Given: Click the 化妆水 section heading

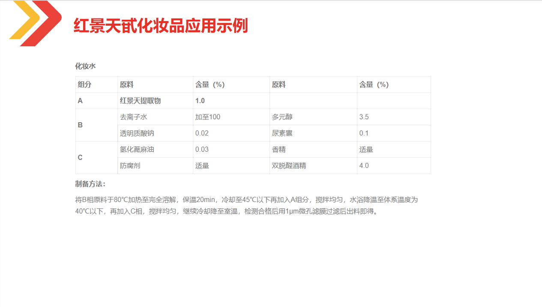Looking at the screenshot, I should pos(85,66).
